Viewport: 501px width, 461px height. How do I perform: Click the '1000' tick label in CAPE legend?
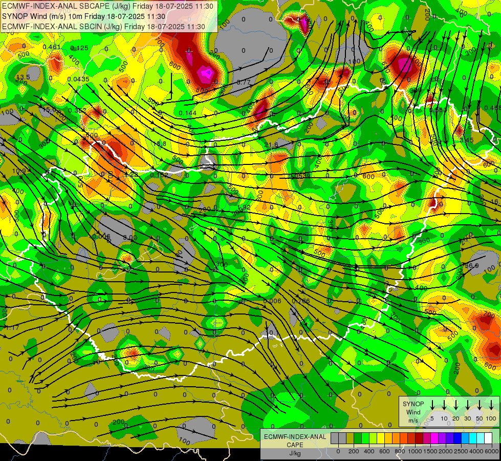(x=415, y=451)
